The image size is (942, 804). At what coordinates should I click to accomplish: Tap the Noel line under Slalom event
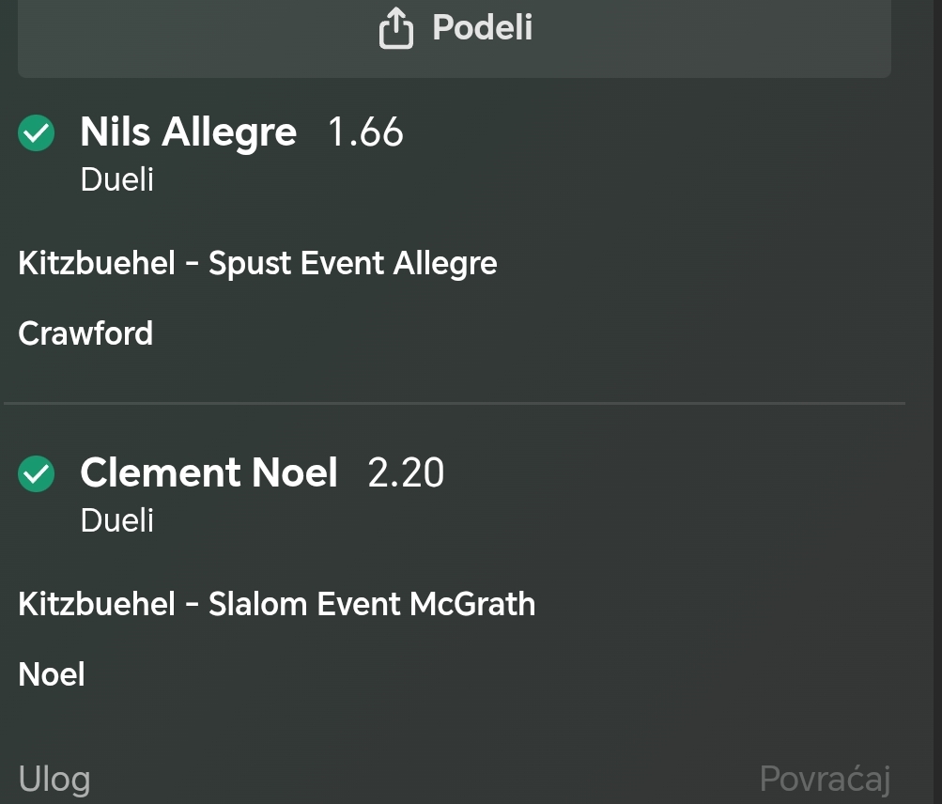pyautogui.click(x=52, y=673)
